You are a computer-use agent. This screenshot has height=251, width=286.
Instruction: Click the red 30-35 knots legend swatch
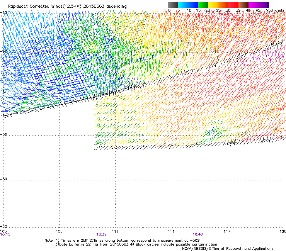click(x=233, y=5)
